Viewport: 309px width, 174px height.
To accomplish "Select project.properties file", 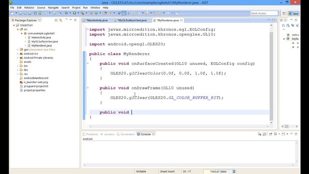I will [x=34, y=90].
